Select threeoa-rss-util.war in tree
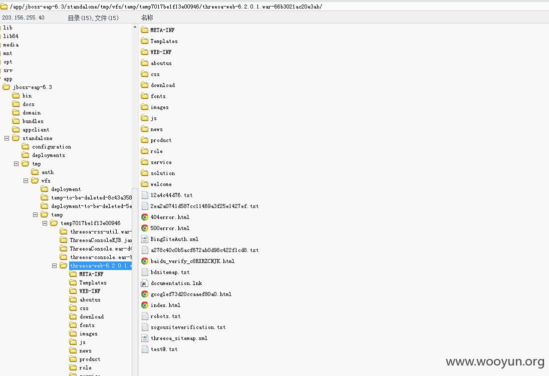Image resolution: width=549 pixels, height=376 pixels. 101,231
